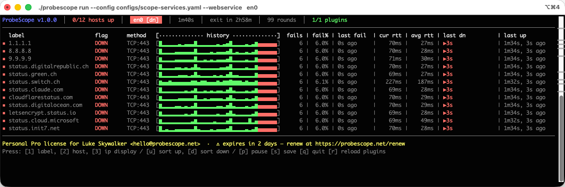Screen dimensions: 565x187
Task: Click the warning triangle before 'expires in 2 days'
Action: coord(218,143)
